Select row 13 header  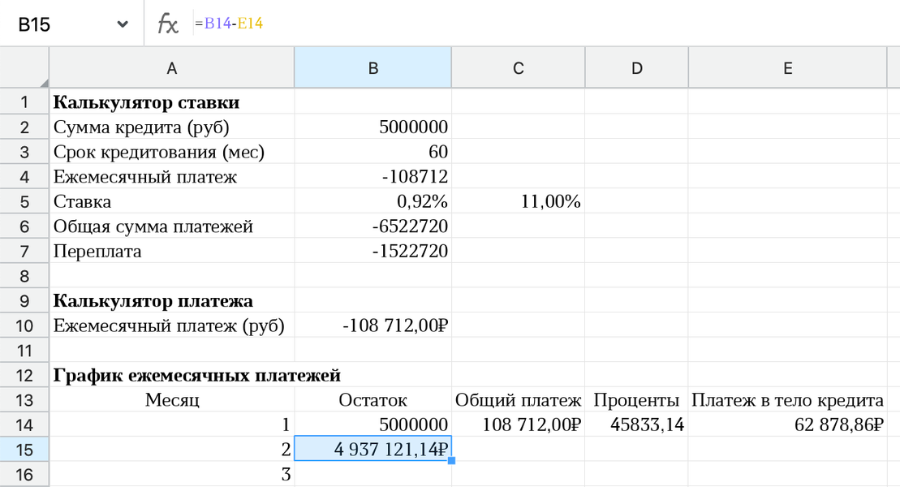click(24, 400)
